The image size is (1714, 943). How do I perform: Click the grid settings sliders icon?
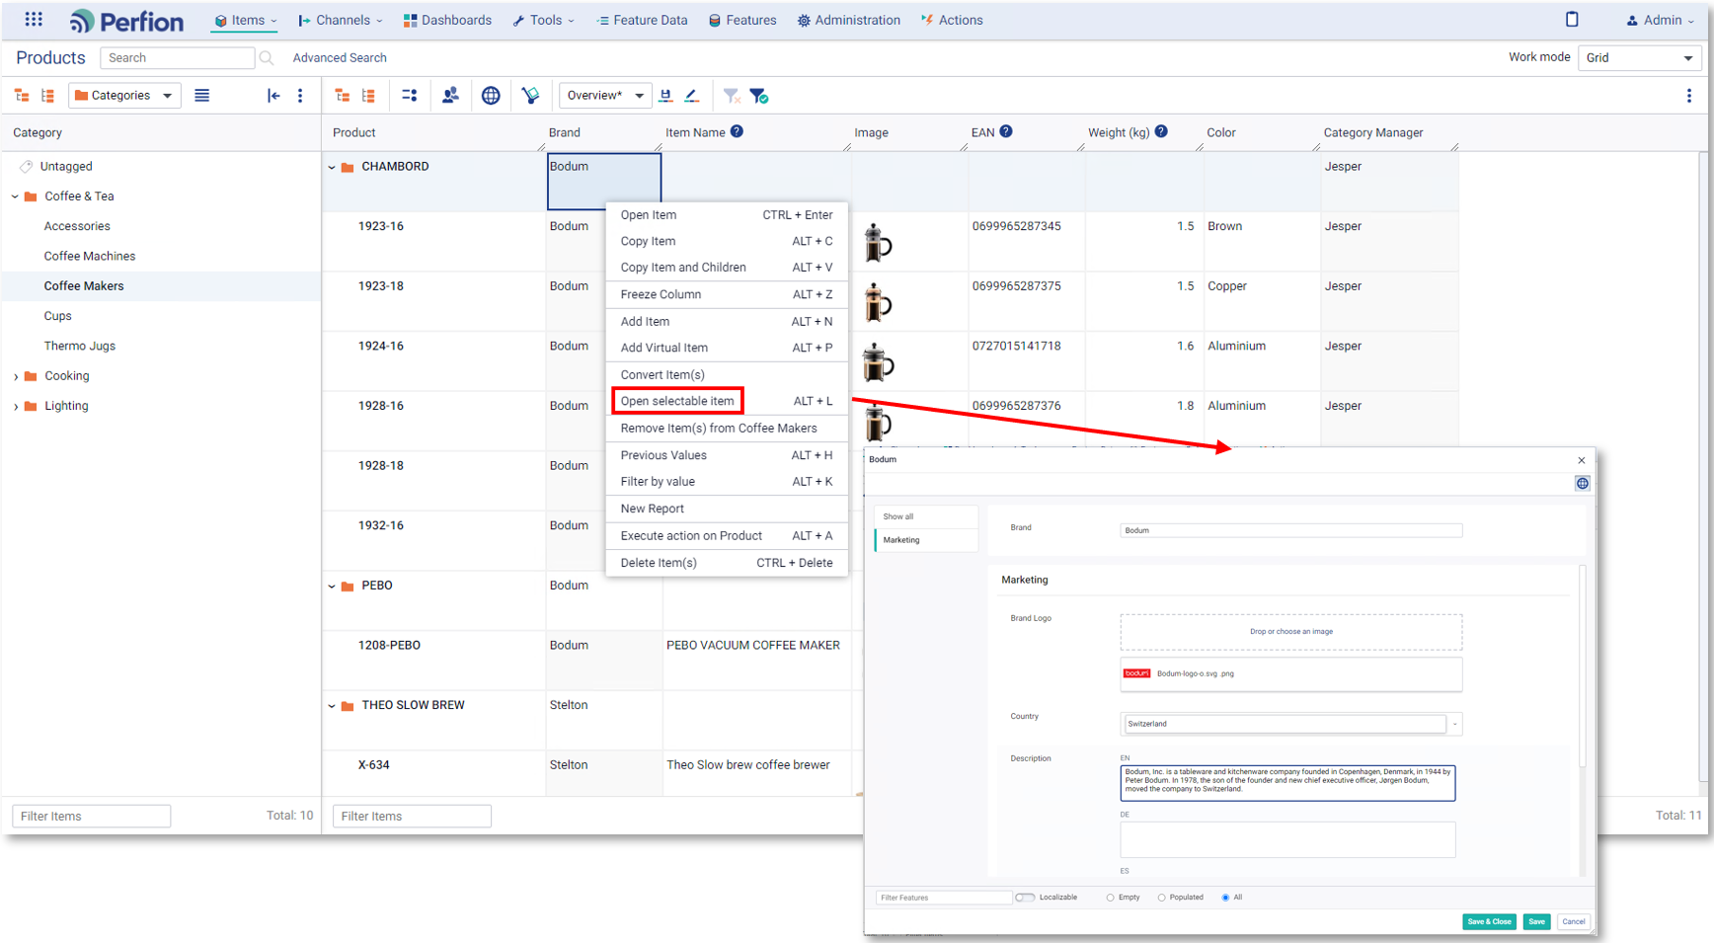tap(410, 96)
